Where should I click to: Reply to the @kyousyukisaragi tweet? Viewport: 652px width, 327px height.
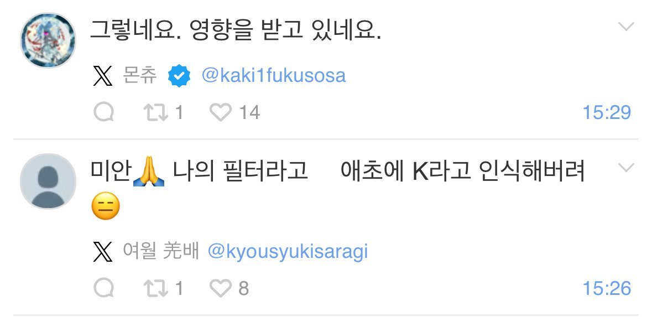(103, 288)
